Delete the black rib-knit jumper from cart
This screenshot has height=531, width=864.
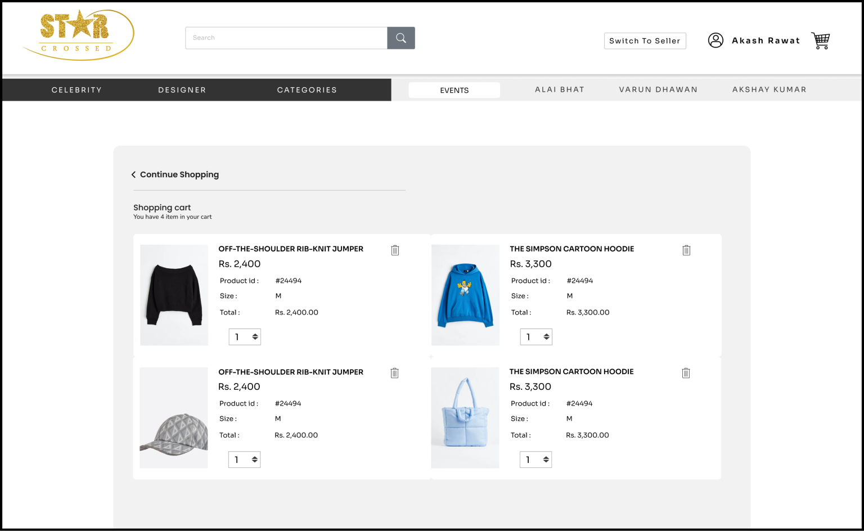(x=395, y=250)
